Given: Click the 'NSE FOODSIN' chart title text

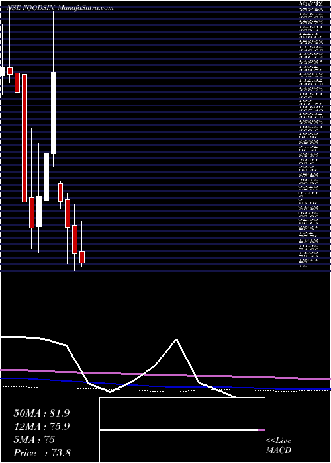Looking at the screenshot, I should point(30,8).
